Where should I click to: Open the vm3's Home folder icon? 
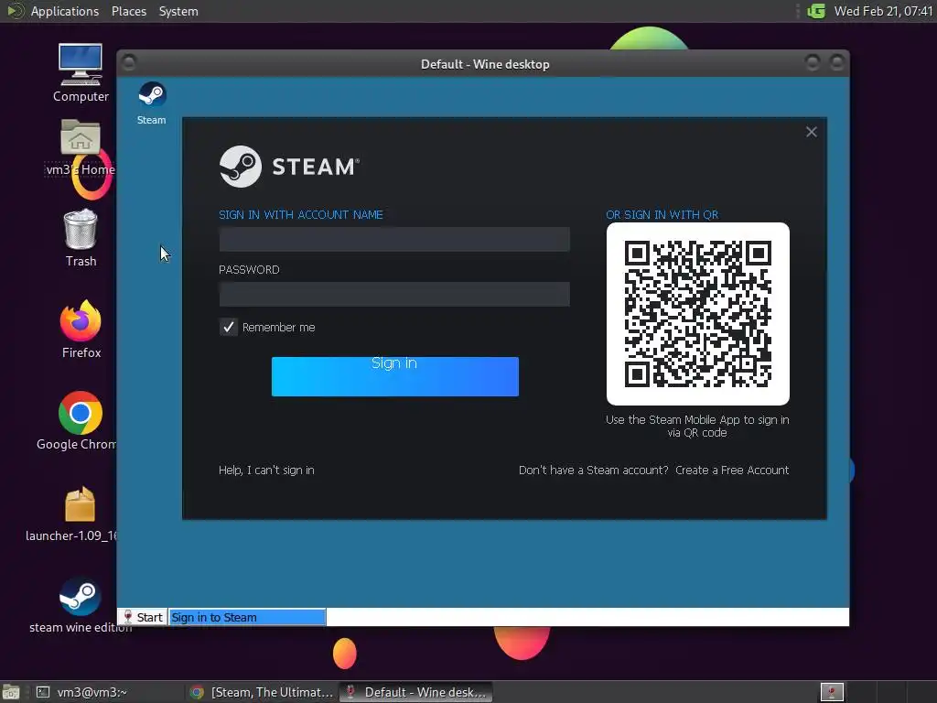pos(81,147)
